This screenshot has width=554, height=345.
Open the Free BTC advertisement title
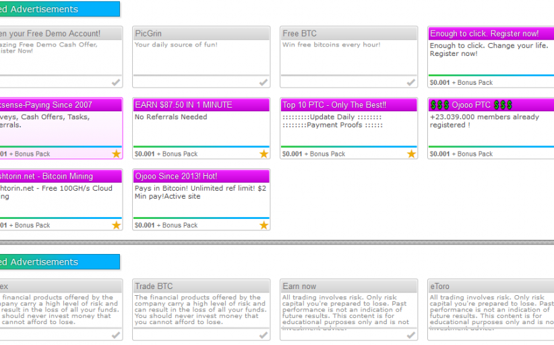(300, 34)
